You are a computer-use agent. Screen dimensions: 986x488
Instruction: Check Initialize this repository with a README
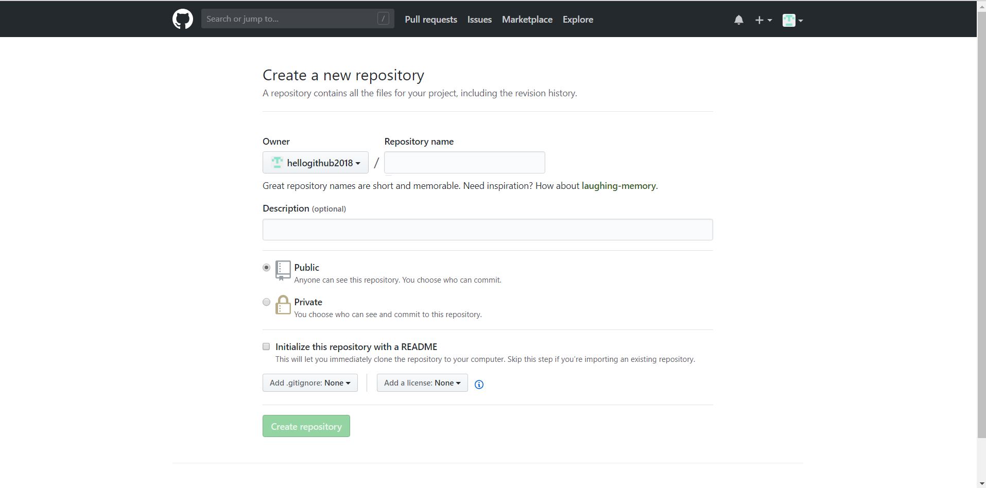[x=266, y=346]
